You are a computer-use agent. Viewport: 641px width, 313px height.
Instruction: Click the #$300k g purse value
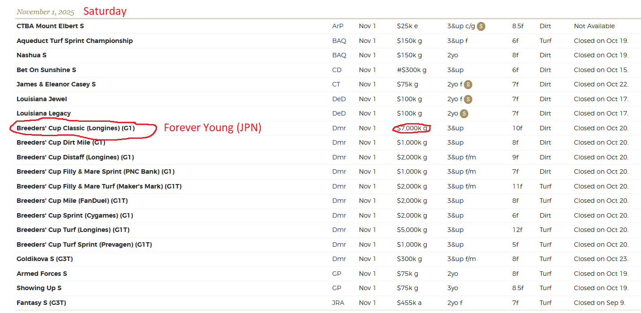[412, 70]
